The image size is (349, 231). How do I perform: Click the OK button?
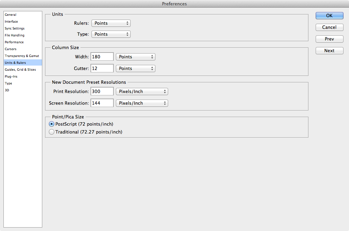click(329, 15)
